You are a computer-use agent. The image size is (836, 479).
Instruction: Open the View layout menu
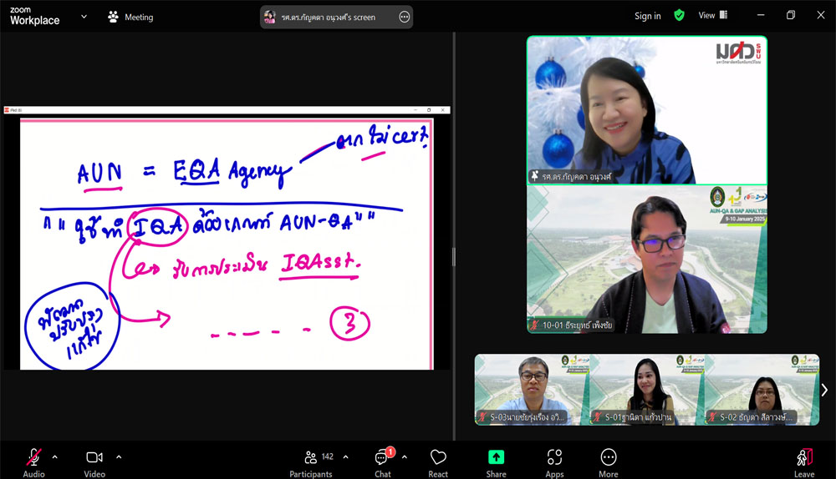pos(712,15)
